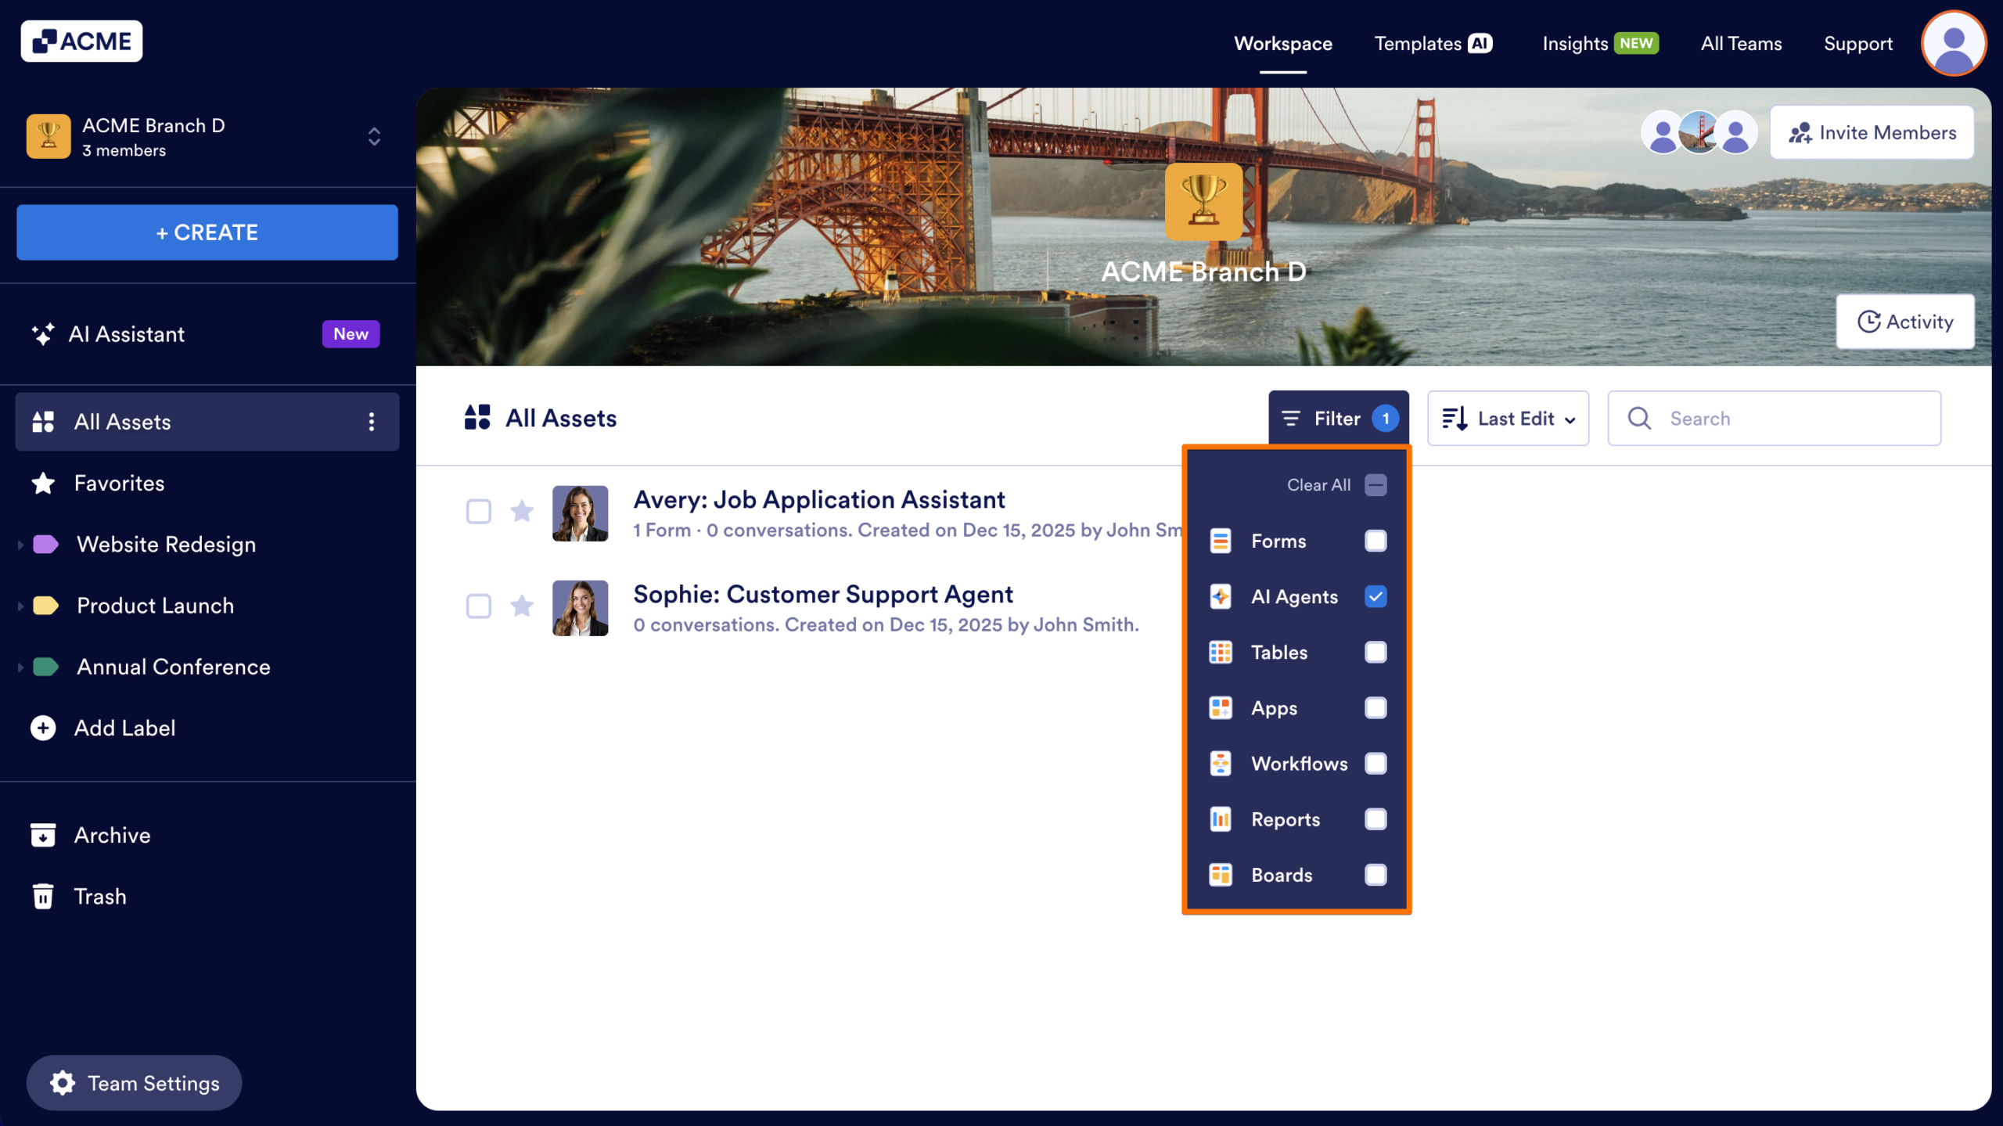The height and width of the screenshot is (1126, 2003).
Task: Uncheck the AI Agents filter
Action: click(x=1376, y=596)
